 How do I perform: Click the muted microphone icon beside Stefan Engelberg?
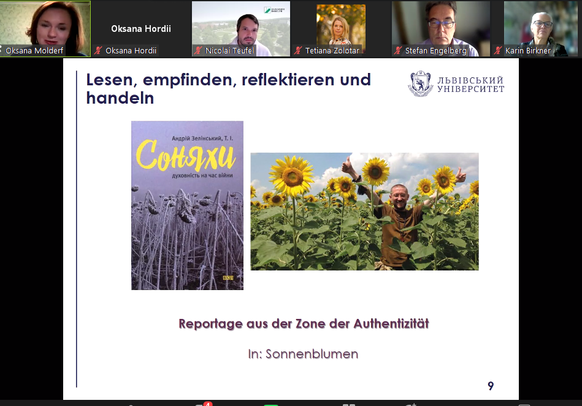[x=398, y=50]
